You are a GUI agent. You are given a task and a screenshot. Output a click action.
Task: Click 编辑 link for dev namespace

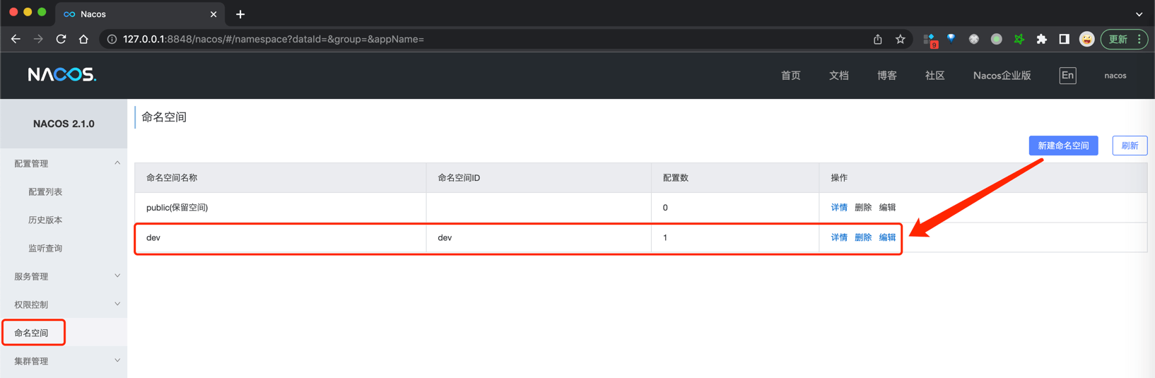click(887, 237)
